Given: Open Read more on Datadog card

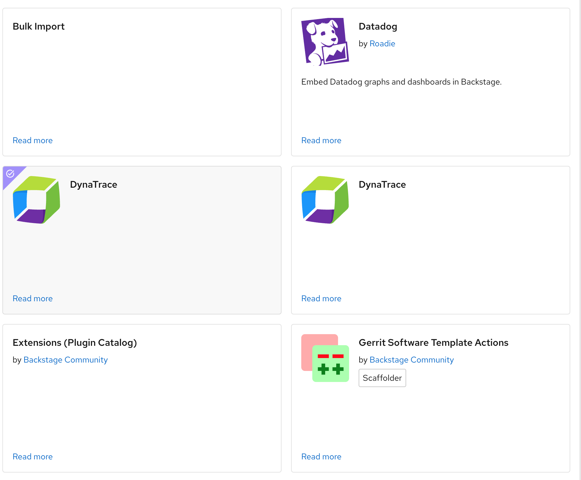Looking at the screenshot, I should click(x=321, y=140).
